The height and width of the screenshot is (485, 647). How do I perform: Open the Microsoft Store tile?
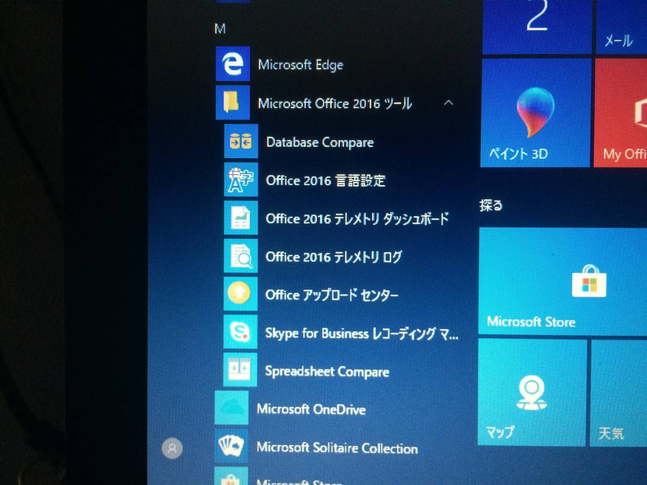point(563,281)
